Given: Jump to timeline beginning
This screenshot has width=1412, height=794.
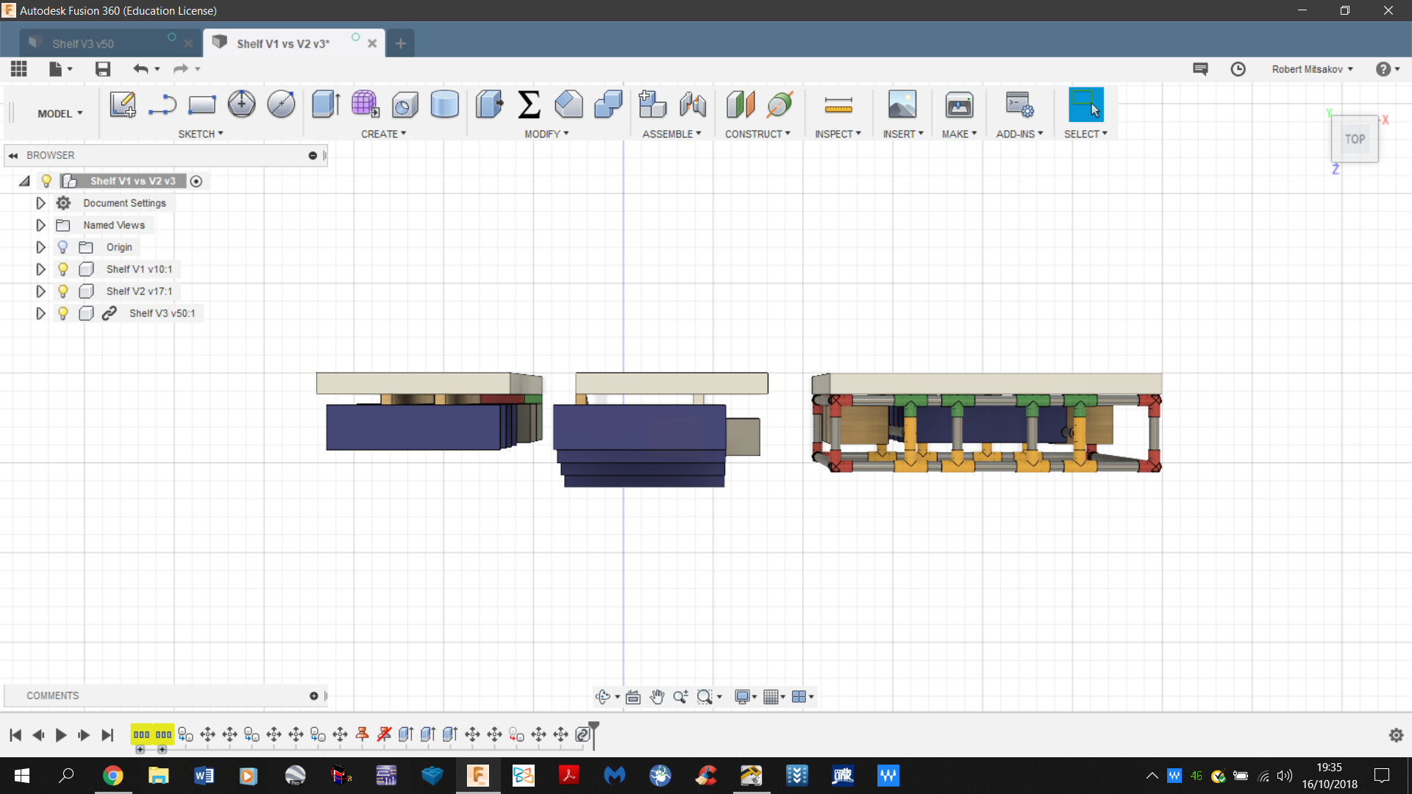Looking at the screenshot, I should (15, 734).
